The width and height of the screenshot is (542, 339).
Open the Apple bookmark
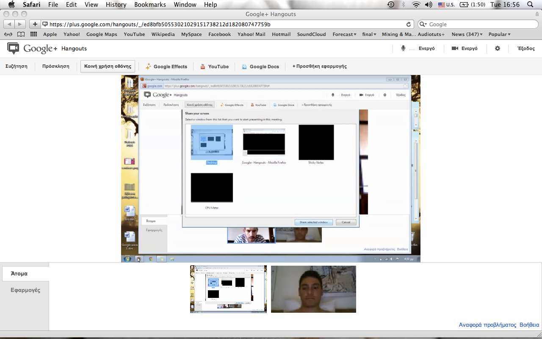tap(50, 34)
